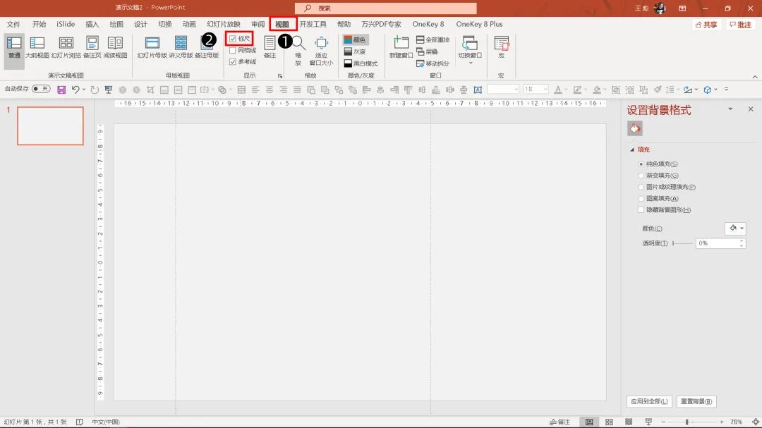Open the File (文件) tab
The image size is (762, 428).
pyautogui.click(x=13, y=24)
